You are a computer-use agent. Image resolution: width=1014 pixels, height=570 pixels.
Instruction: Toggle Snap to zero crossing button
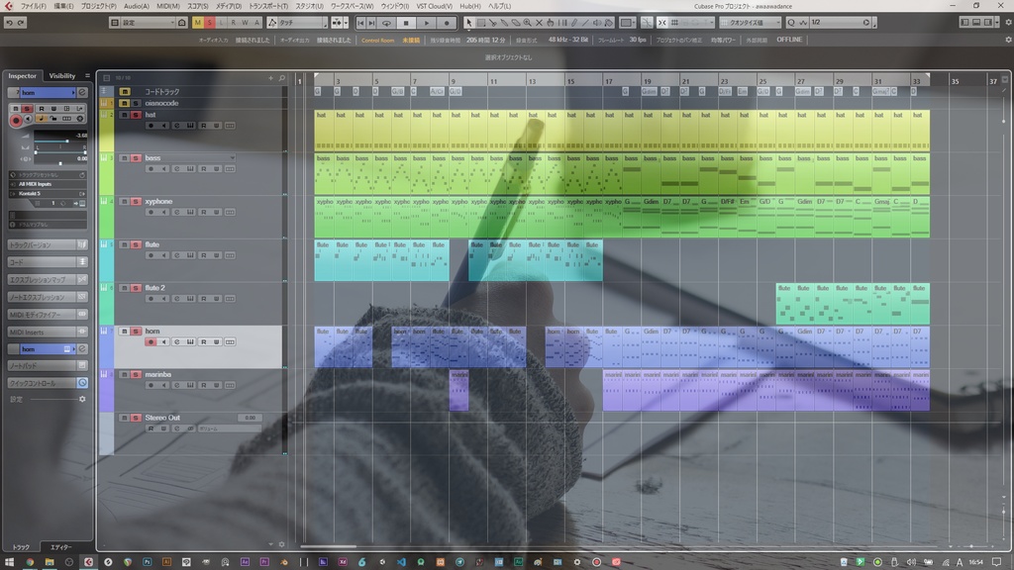tap(646, 23)
